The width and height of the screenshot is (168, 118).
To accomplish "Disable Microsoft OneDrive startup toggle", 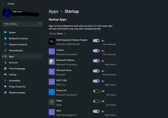I will coord(96,61).
